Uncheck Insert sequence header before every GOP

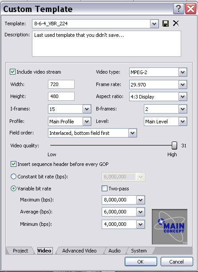click(13, 164)
